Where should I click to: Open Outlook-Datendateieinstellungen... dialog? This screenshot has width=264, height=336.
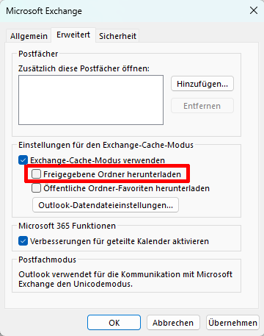[x=106, y=205]
